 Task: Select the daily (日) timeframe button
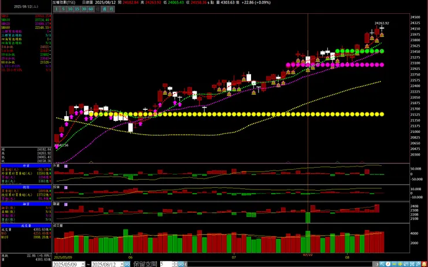tap(98, 9)
